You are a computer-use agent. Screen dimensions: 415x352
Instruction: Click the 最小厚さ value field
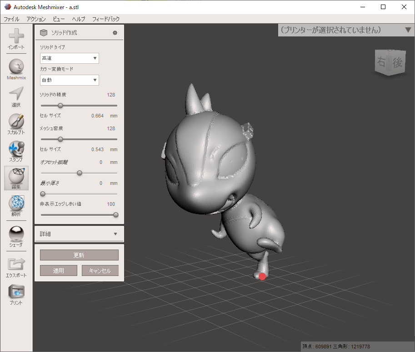point(101,183)
